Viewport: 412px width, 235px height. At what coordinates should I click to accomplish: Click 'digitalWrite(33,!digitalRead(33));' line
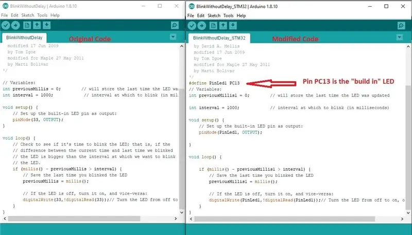tap(66, 200)
